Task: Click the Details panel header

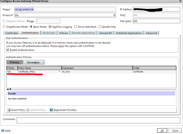Action: tap(91, 93)
